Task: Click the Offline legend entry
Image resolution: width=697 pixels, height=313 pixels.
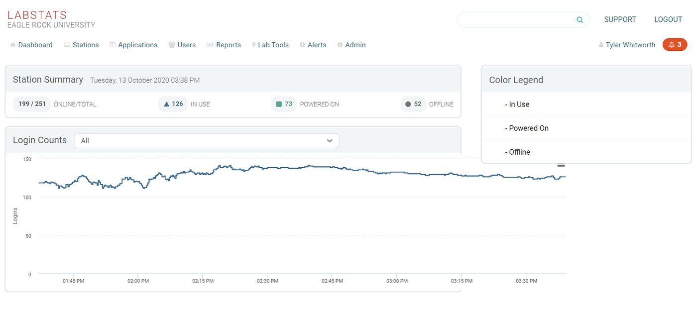Action: pyautogui.click(x=517, y=152)
